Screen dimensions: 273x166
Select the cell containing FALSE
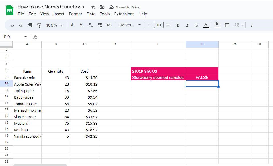click(202, 77)
